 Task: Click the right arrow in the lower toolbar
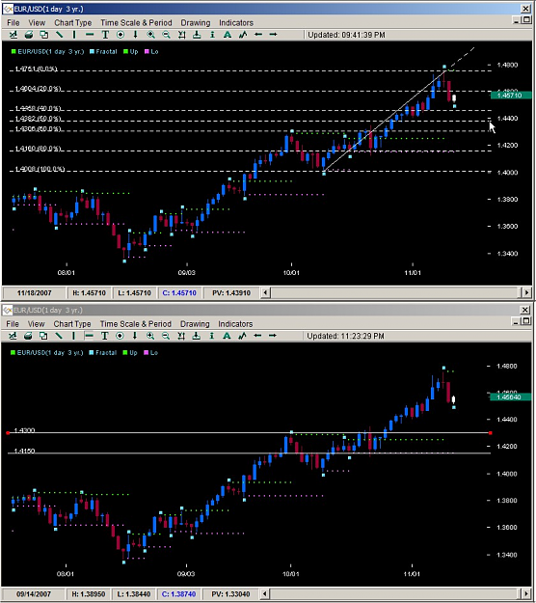point(273,336)
